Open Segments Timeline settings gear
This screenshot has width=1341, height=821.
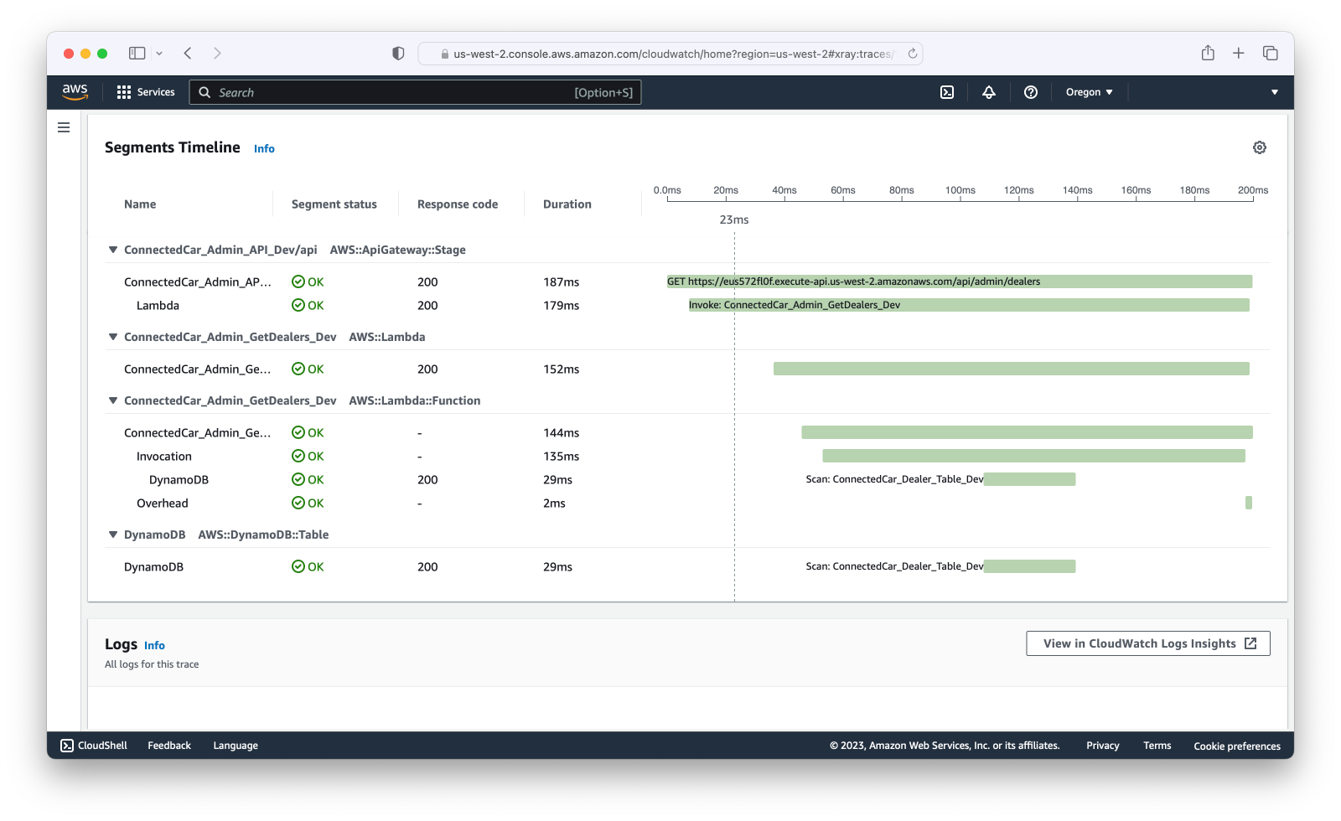coord(1260,147)
